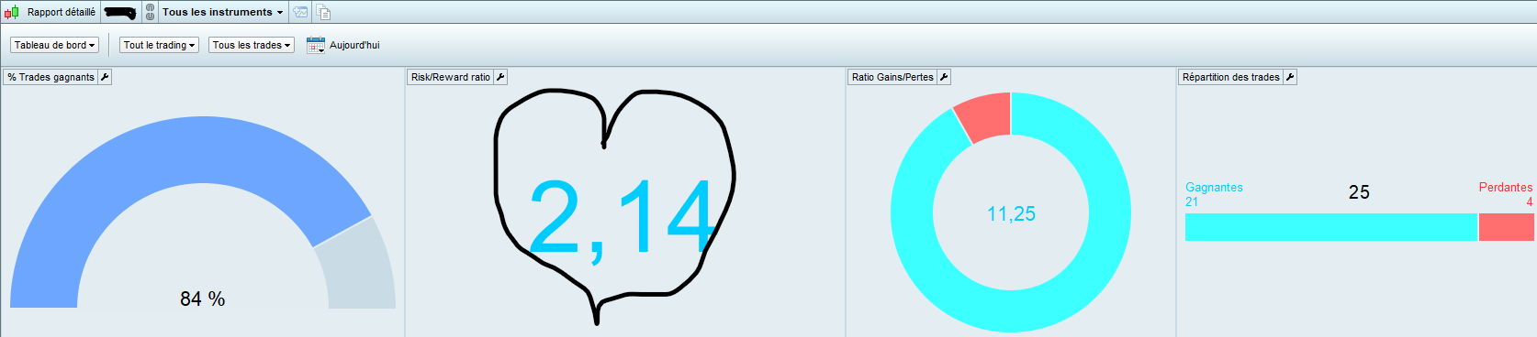Click the 11,25 donut center value
This screenshot has width=1537, height=337.
pyautogui.click(x=1011, y=213)
